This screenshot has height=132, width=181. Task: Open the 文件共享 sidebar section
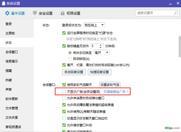click(x=17, y=117)
